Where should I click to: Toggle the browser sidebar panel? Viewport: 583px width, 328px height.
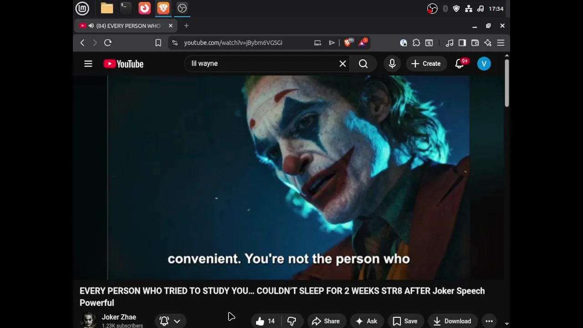click(462, 43)
